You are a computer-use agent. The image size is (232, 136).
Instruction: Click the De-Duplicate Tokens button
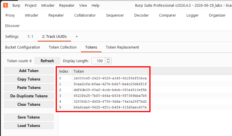29,96
